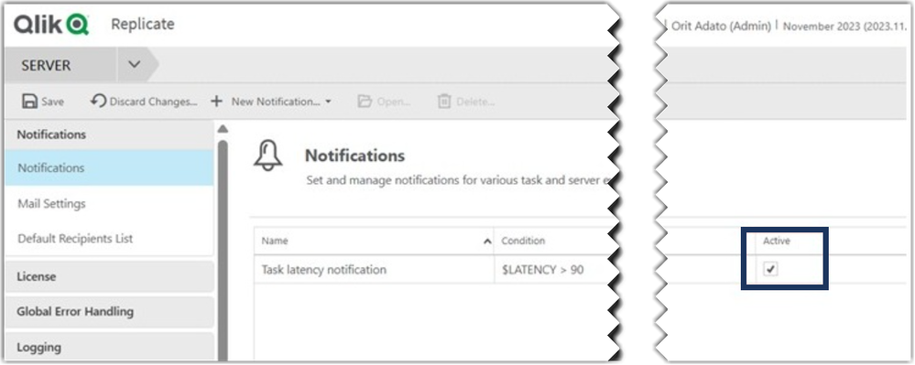Click the Notifications bell icon
Image resolution: width=915 pixels, height=365 pixels.
click(267, 156)
